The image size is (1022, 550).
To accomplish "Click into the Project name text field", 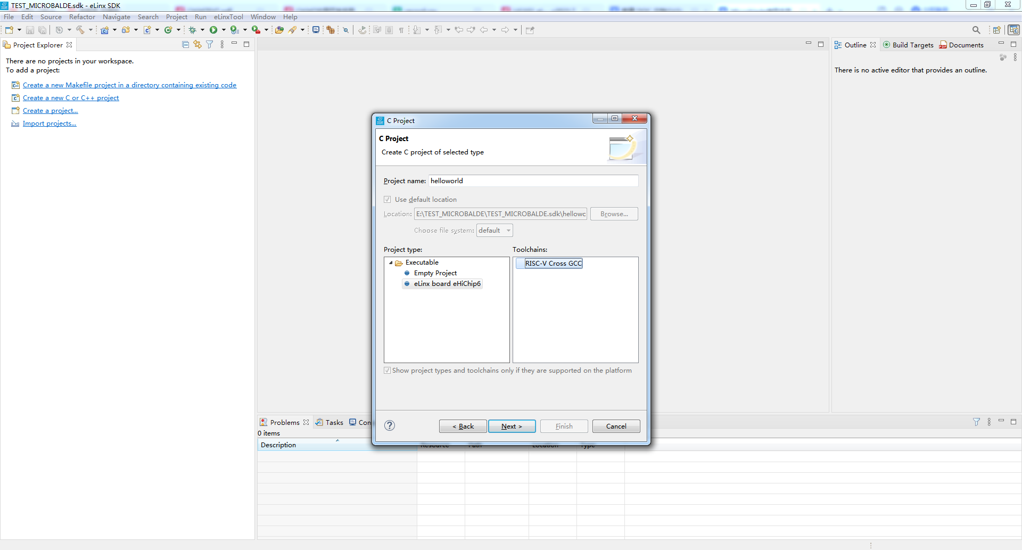I will click(x=533, y=181).
